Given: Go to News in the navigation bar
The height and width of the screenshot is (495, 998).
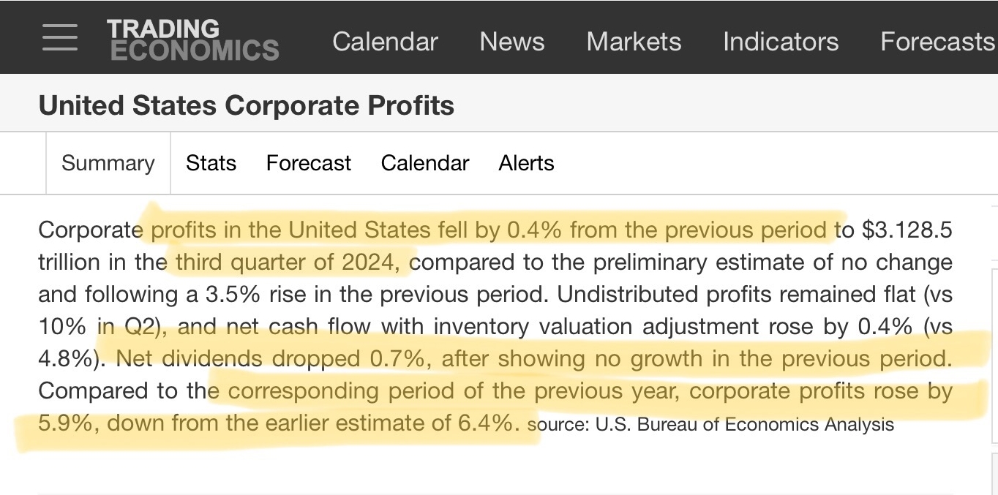Looking at the screenshot, I should pos(511,42).
